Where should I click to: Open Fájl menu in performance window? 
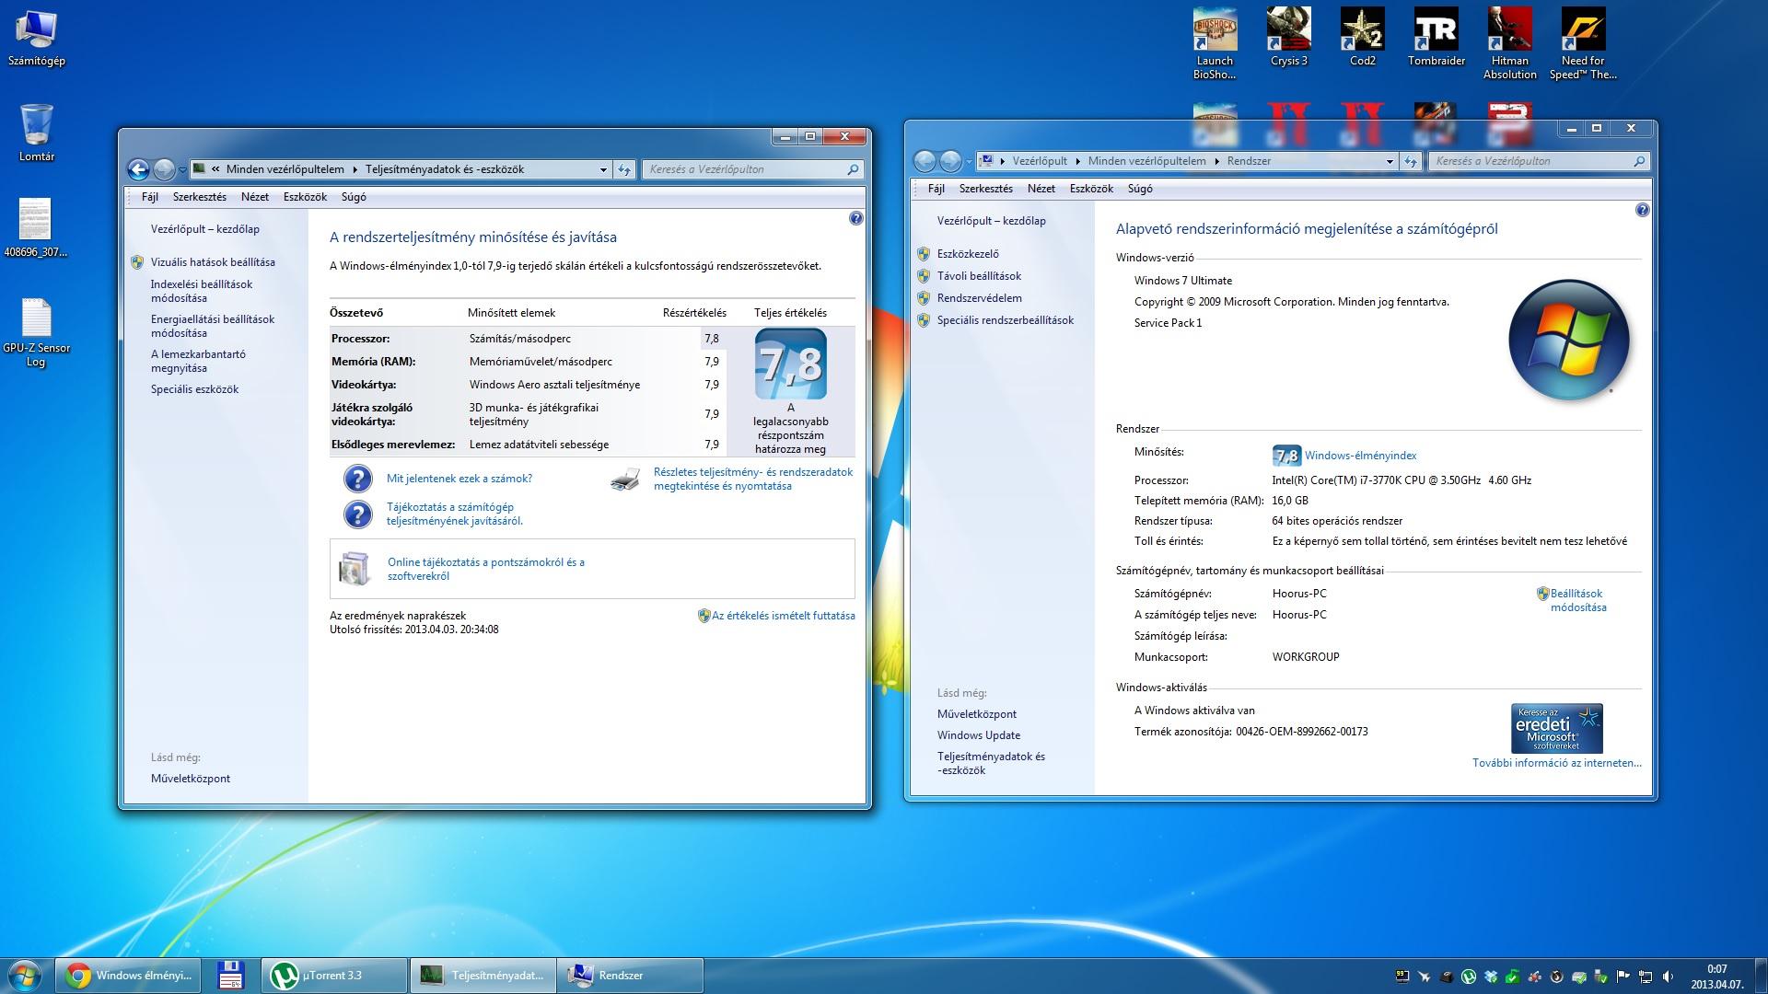[x=150, y=197]
